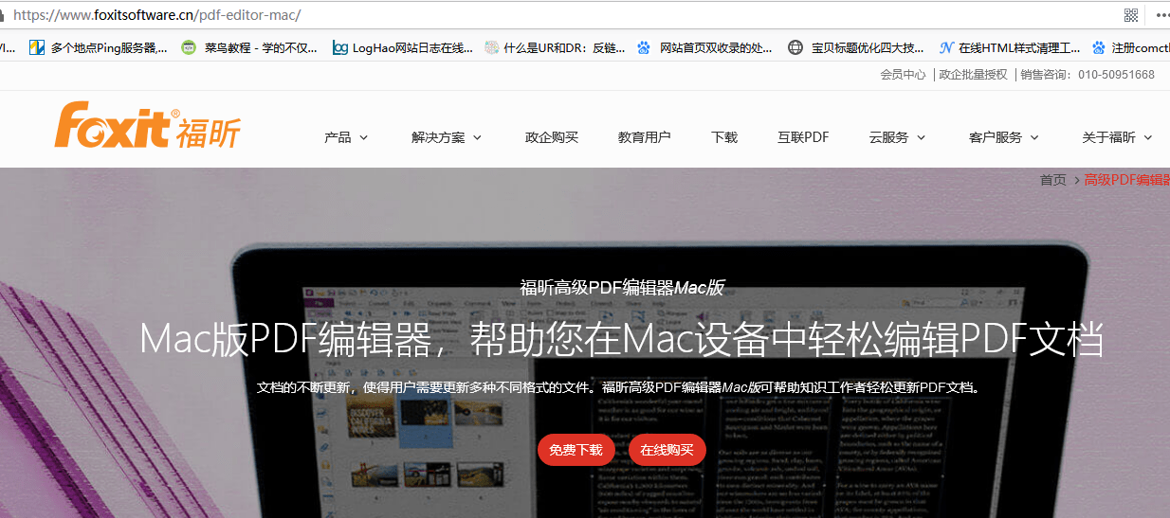Open the browser three-dots menu

pyautogui.click(x=1161, y=14)
